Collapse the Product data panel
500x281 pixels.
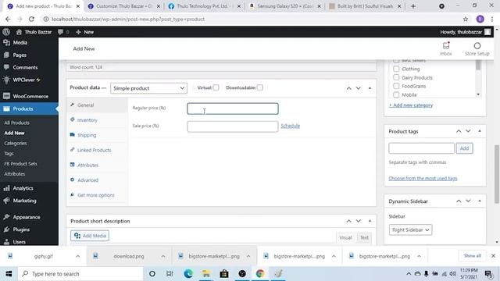click(370, 88)
